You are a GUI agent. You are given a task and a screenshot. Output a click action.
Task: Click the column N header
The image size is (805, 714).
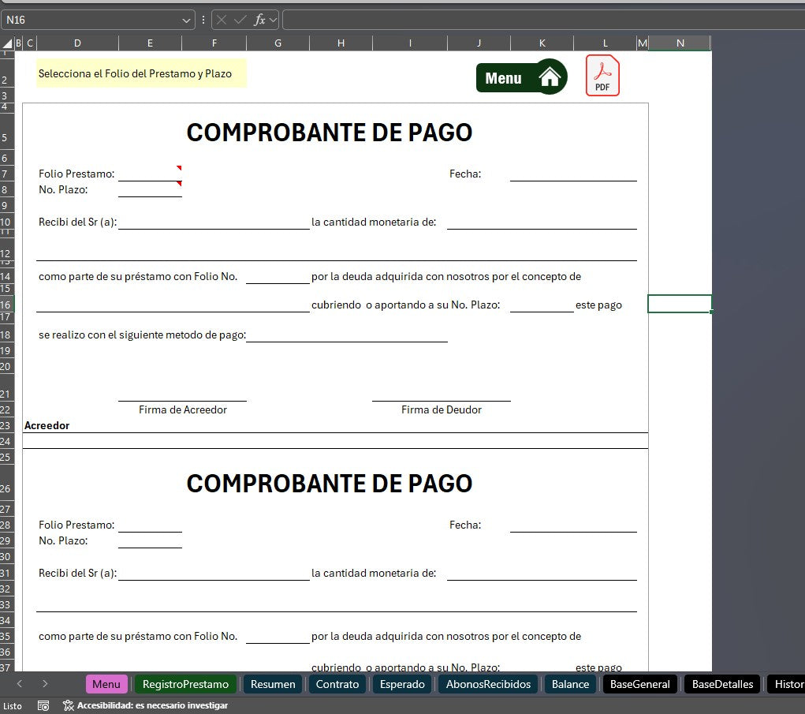680,43
